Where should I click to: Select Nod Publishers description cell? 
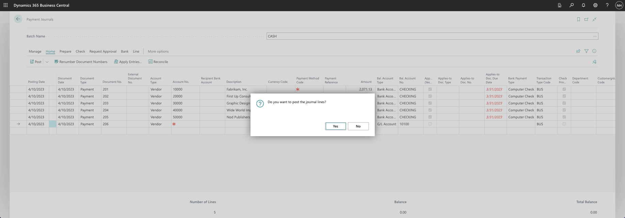[x=238, y=117]
